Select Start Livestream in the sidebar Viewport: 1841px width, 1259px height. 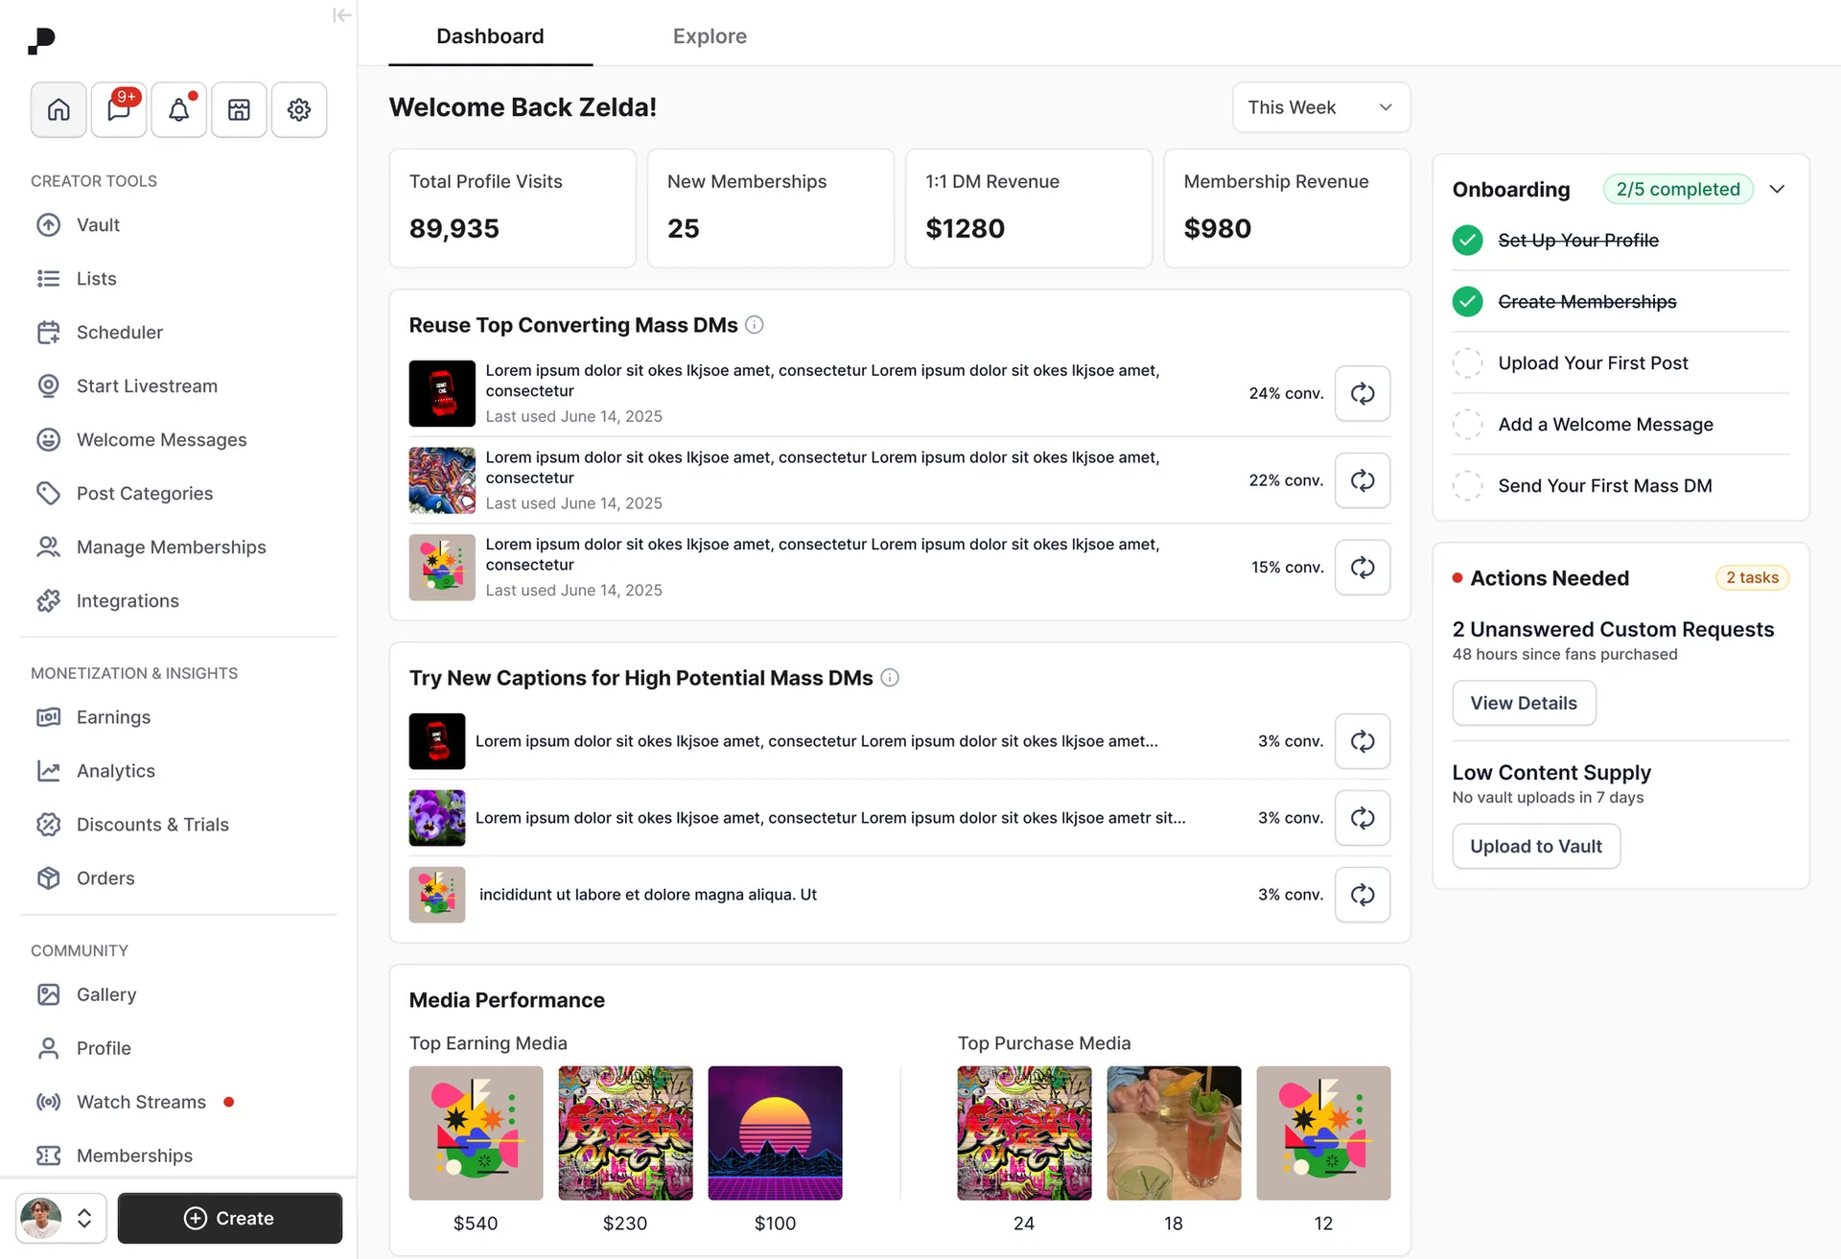pos(147,385)
